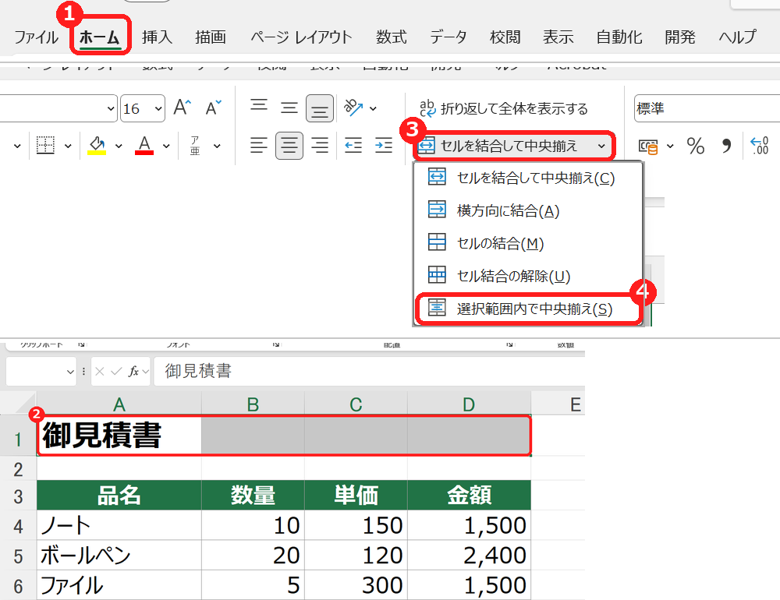Choose セル結合の解除(U) menu item

(528, 276)
